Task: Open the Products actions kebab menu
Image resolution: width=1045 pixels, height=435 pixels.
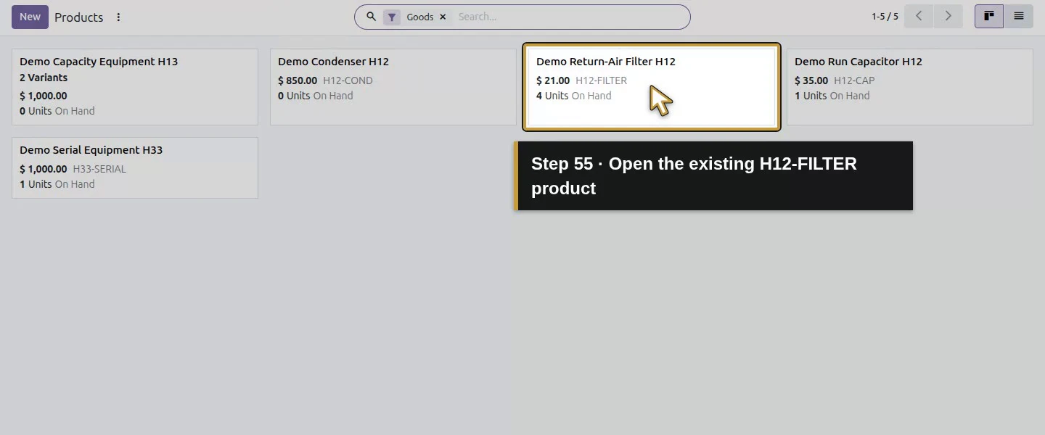Action: (118, 17)
